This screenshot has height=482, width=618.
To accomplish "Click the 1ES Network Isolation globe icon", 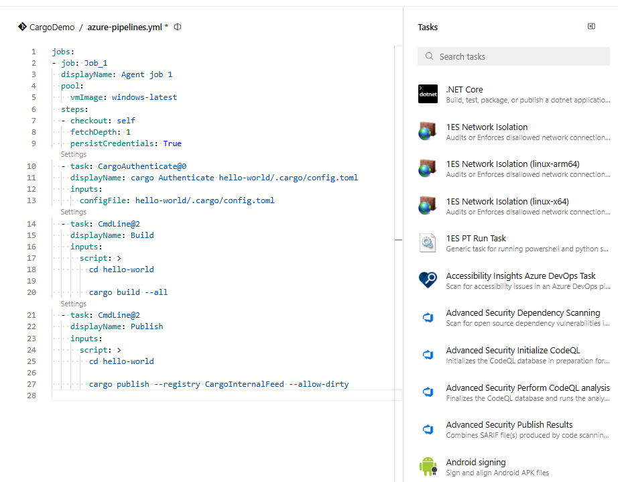I will click(428, 131).
